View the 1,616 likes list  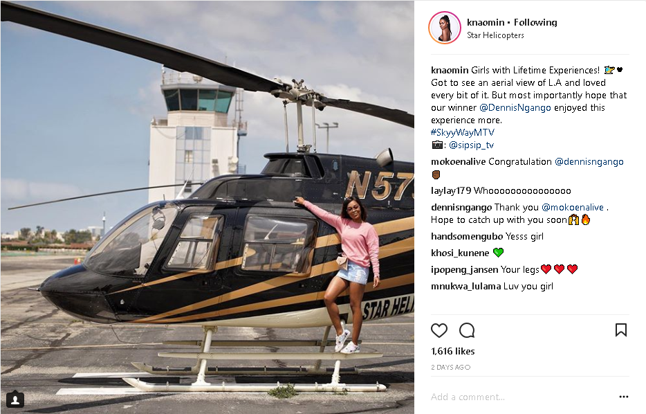453,351
